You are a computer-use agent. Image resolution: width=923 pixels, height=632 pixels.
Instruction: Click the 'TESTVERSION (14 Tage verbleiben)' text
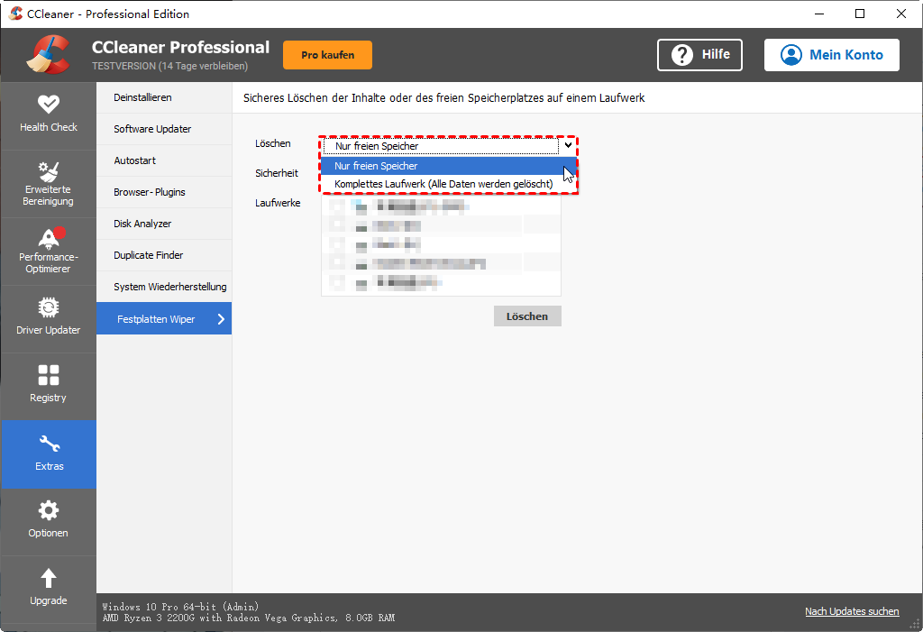click(170, 66)
